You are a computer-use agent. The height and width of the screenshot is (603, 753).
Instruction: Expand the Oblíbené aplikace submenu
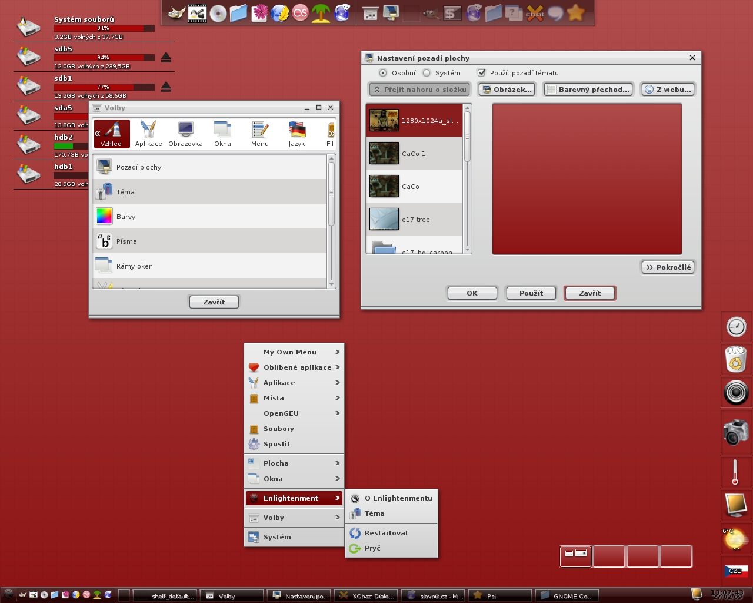[x=297, y=367]
